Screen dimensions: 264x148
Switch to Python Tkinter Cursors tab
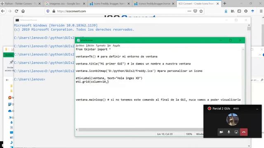pyautogui.click(x=20, y=4)
